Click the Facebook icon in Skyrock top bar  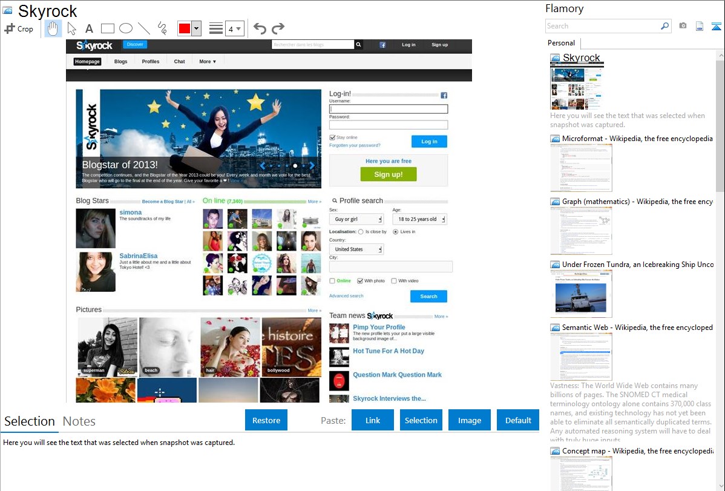(x=382, y=45)
